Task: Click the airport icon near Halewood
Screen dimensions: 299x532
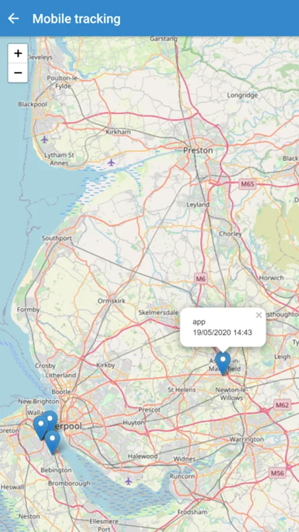Action: click(128, 481)
